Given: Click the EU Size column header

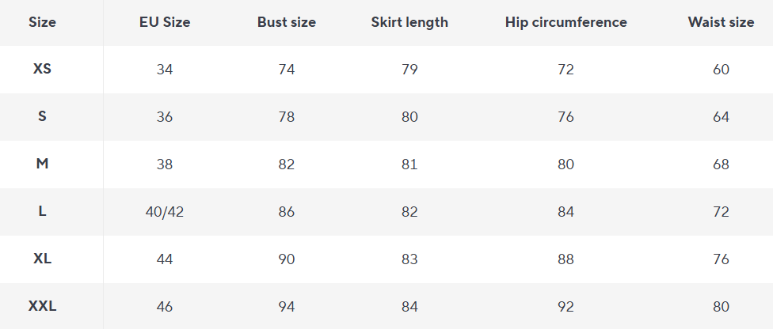Looking at the screenshot, I should [165, 22].
